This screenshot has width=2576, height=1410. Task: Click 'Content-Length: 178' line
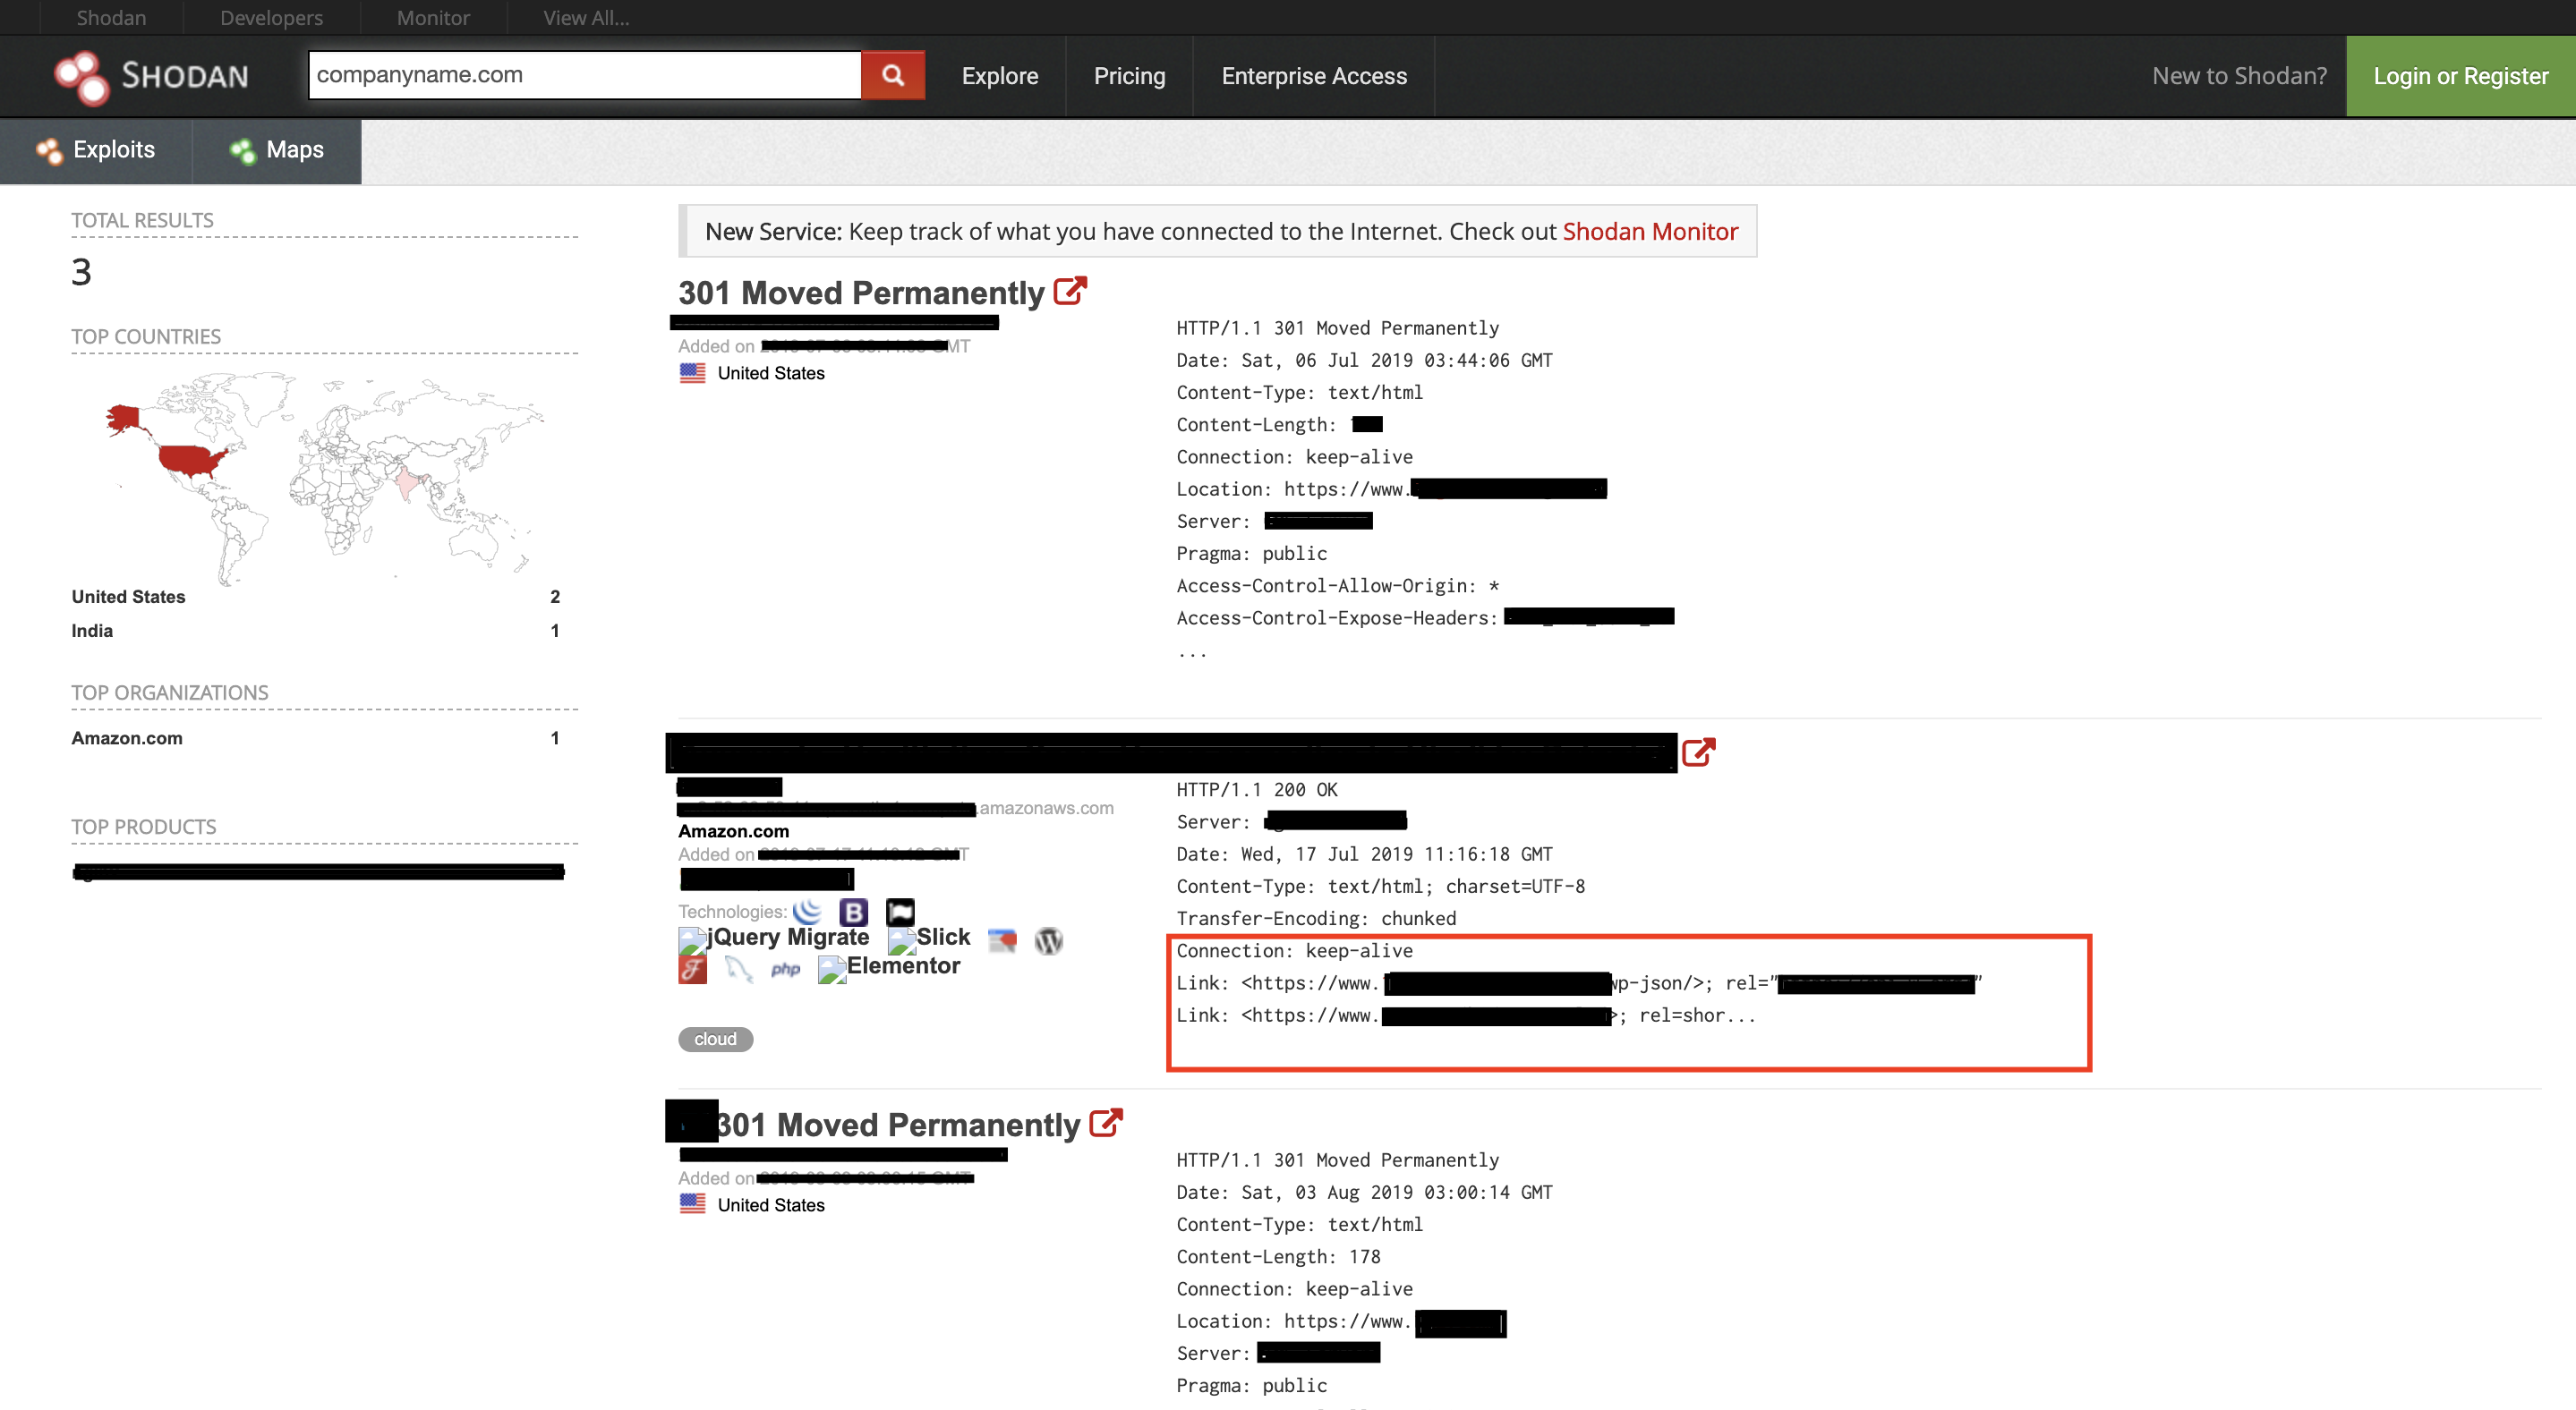(x=1278, y=1257)
